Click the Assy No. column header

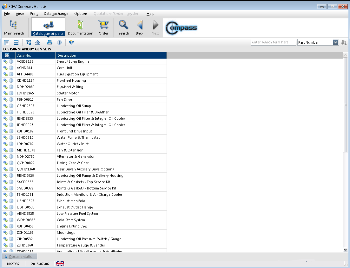pos(36,55)
